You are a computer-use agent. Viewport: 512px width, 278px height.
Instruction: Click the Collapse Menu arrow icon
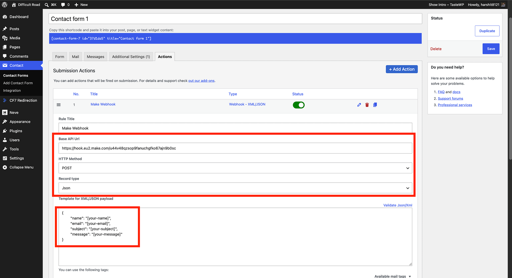pyautogui.click(x=5, y=167)
